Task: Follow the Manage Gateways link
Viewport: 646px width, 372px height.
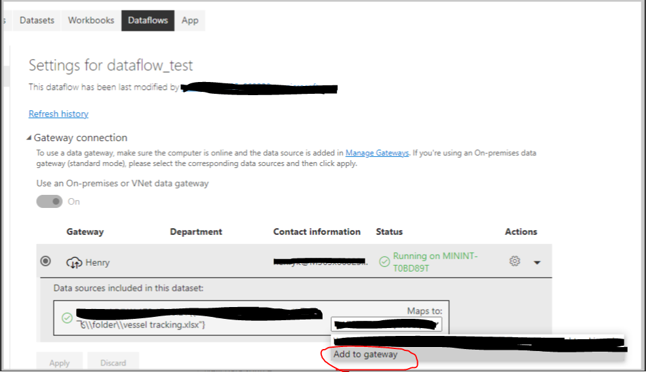Action: point(377,153)
